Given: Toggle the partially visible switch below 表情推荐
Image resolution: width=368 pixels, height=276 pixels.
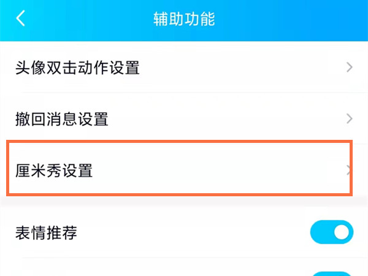Looking at the screenshot, I should [332, 274].
